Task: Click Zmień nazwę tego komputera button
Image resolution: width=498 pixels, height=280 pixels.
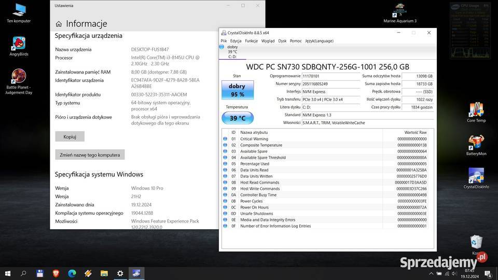Action: [x=90, y=155]
